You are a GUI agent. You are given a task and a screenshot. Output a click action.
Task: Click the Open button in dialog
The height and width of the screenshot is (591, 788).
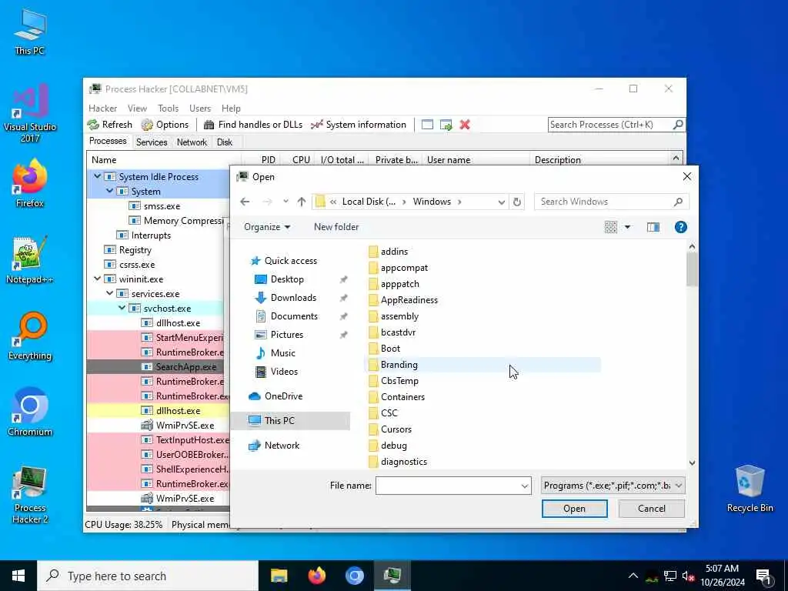click(574, 509)
